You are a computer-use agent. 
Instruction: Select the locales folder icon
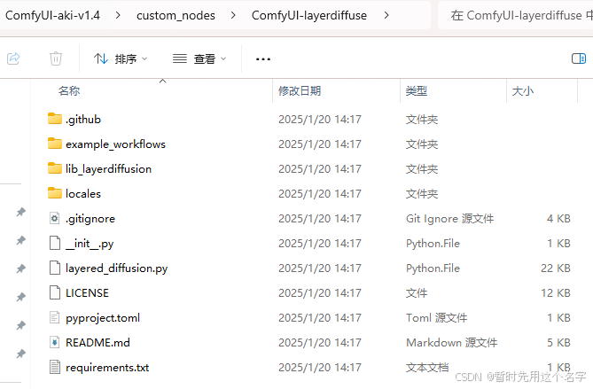point(55,193)
